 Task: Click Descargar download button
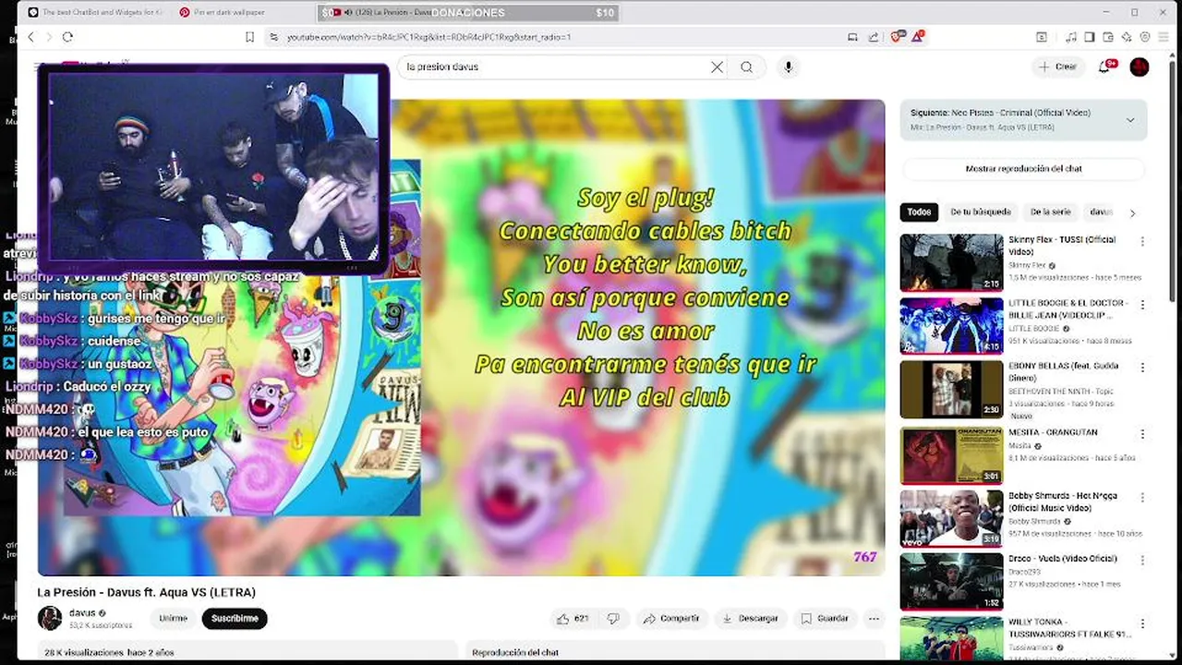click(750, 619)
